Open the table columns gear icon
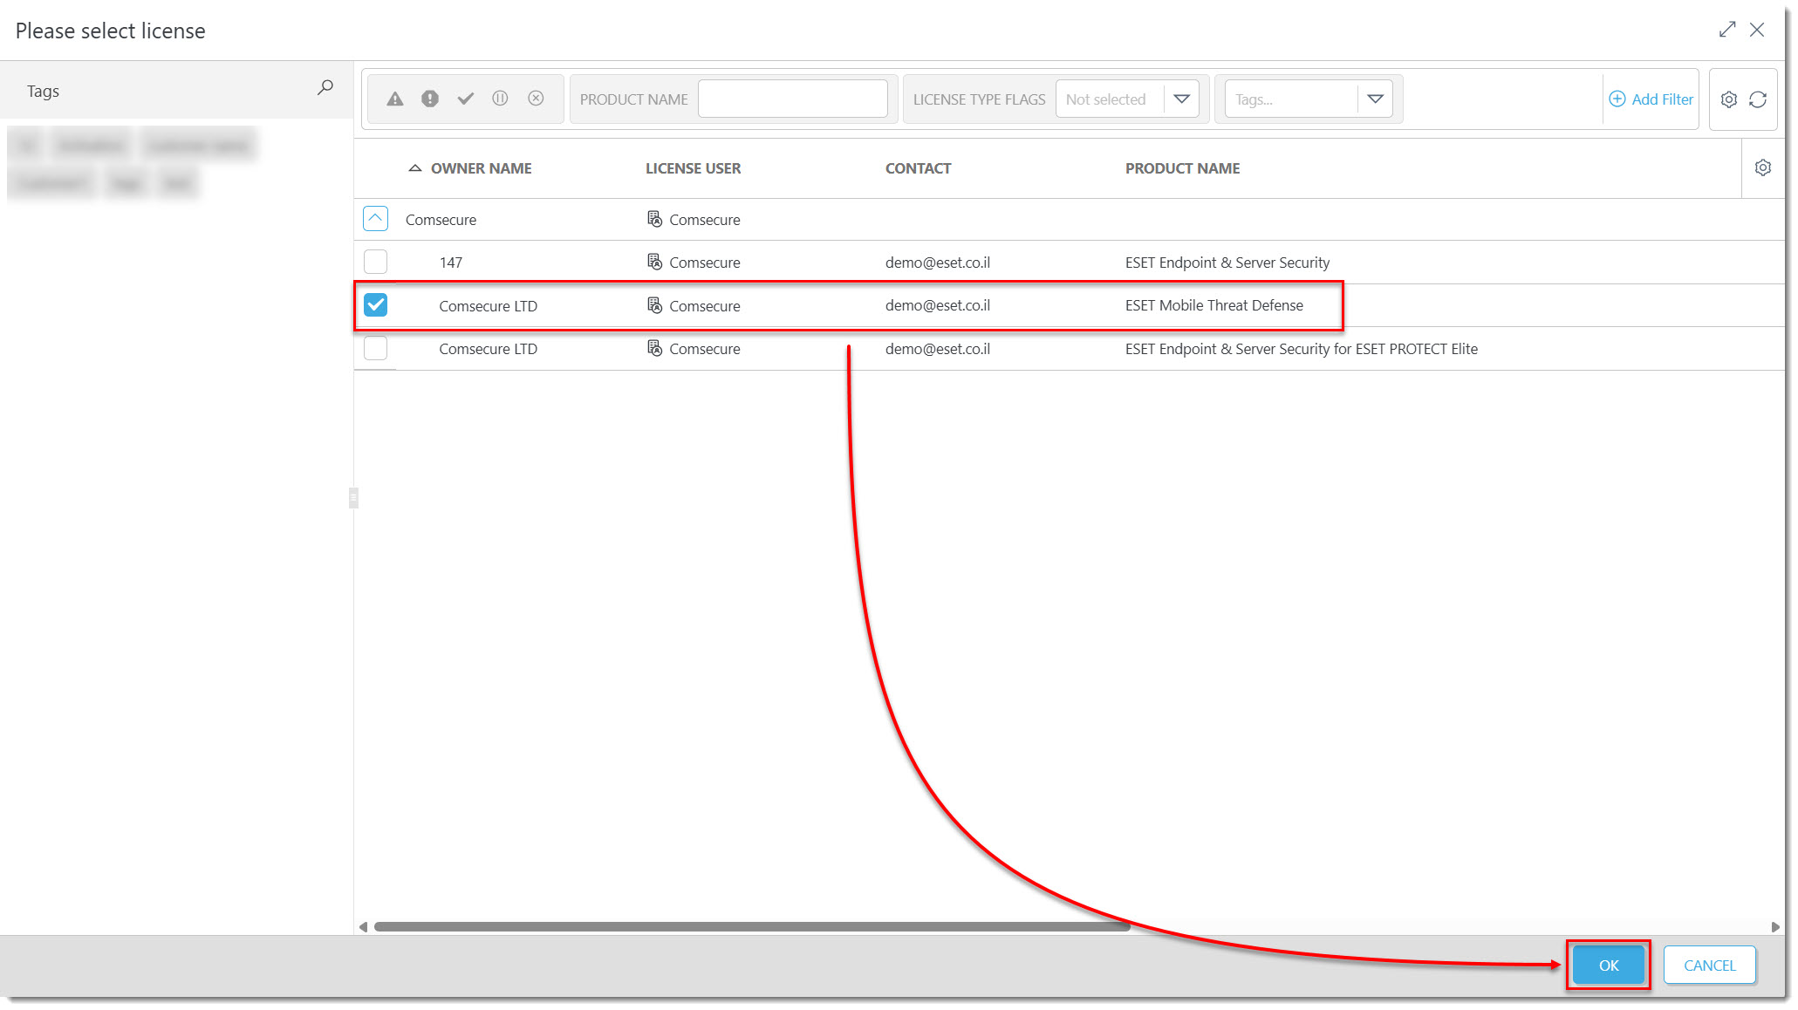The image size is (1798, 1010). (1763, 167)
